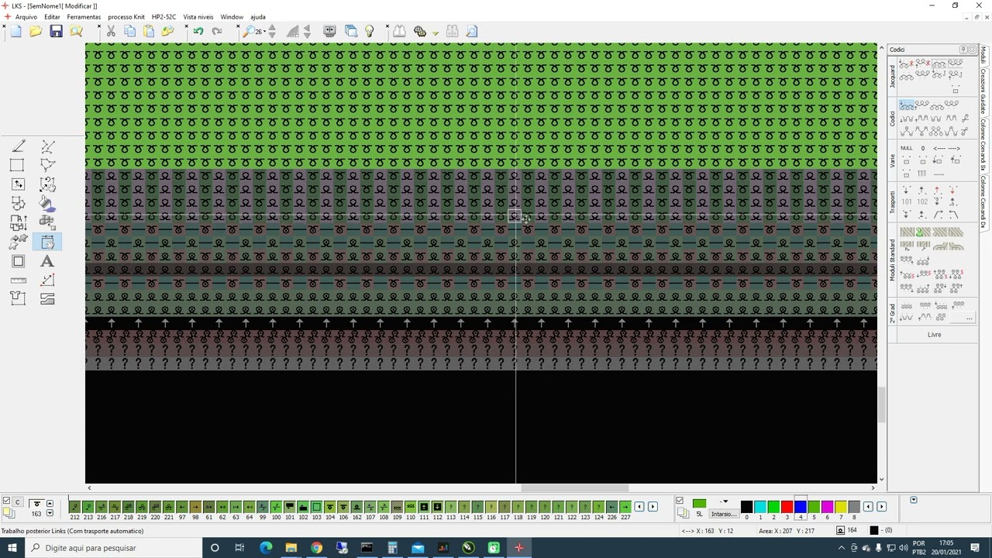Image resolution: width=992 pixels, height=558 pixels.
Task: Select the polygon drawing tool
Action: (x=47, y=165)
